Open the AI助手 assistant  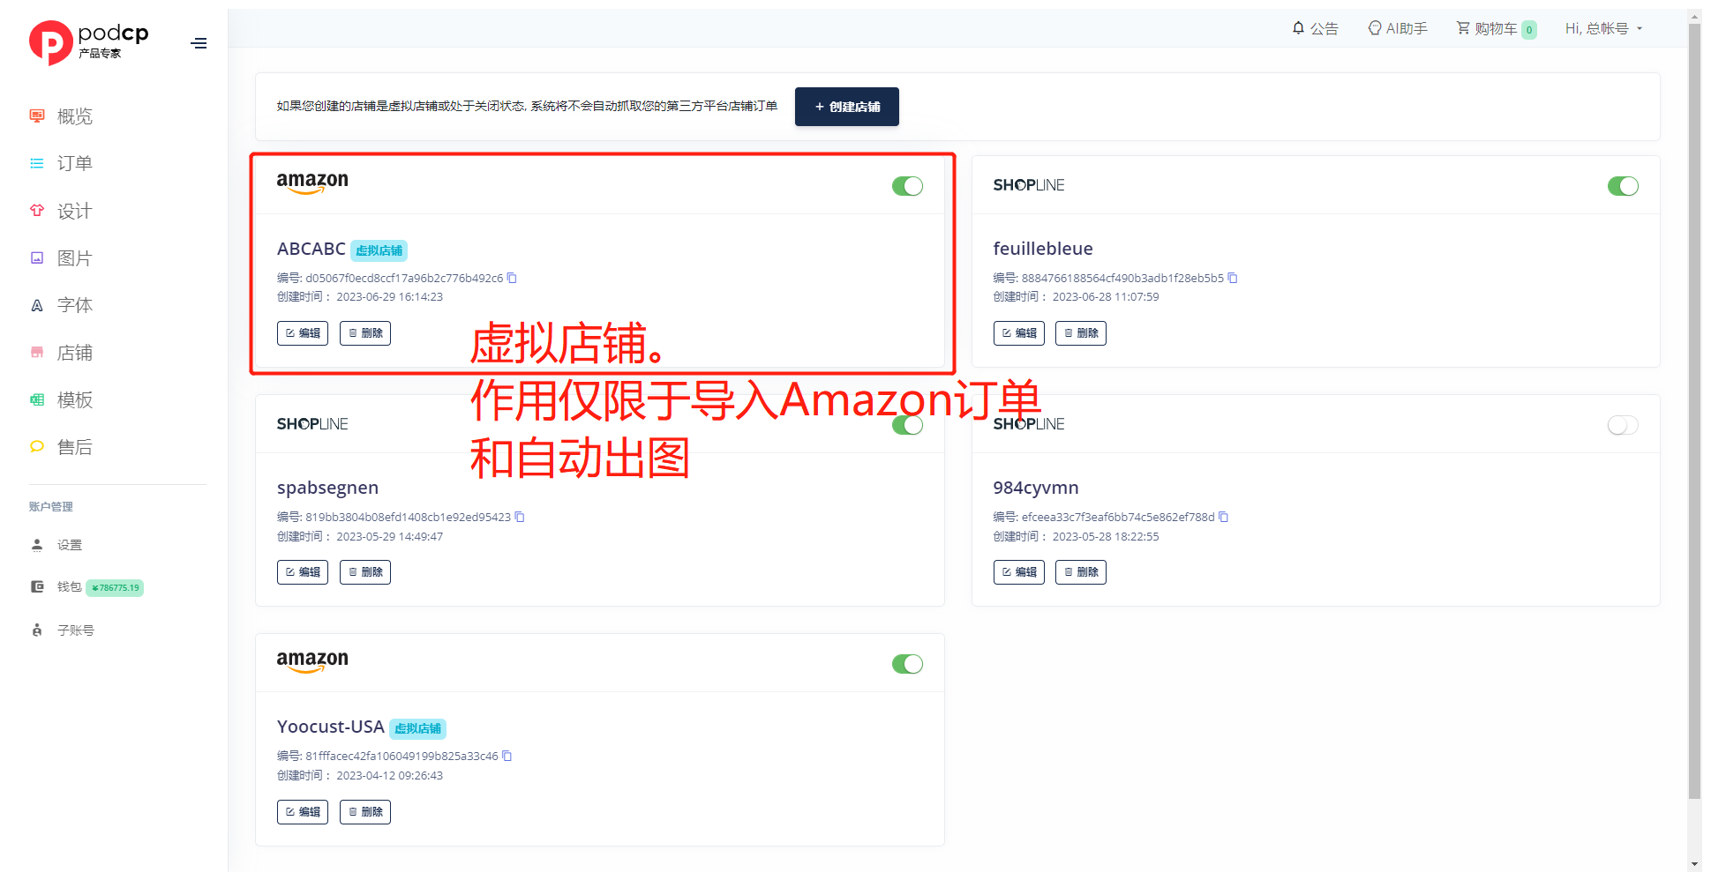coord(1398,28)
